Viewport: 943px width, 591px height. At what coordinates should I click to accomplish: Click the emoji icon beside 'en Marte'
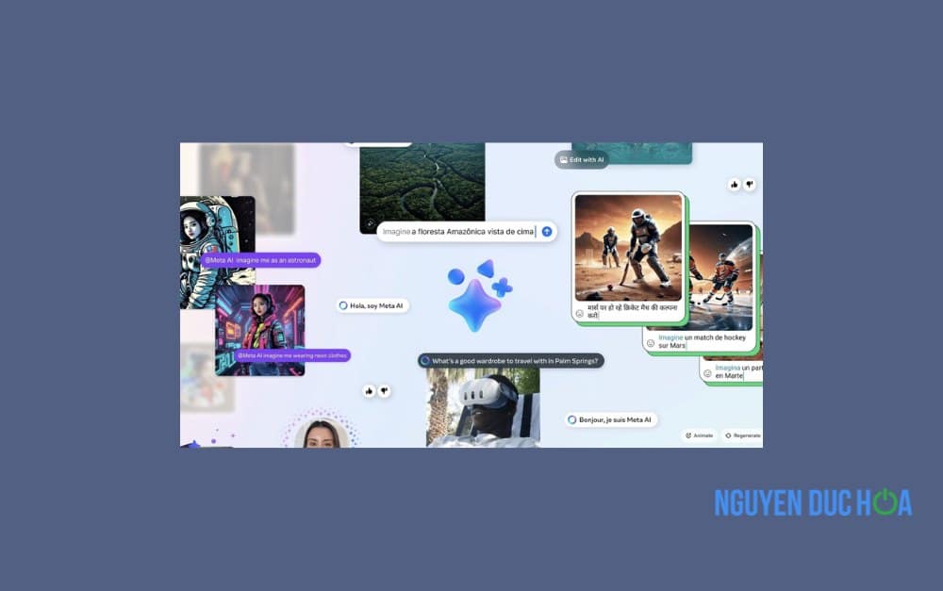(x=707, y=373)
